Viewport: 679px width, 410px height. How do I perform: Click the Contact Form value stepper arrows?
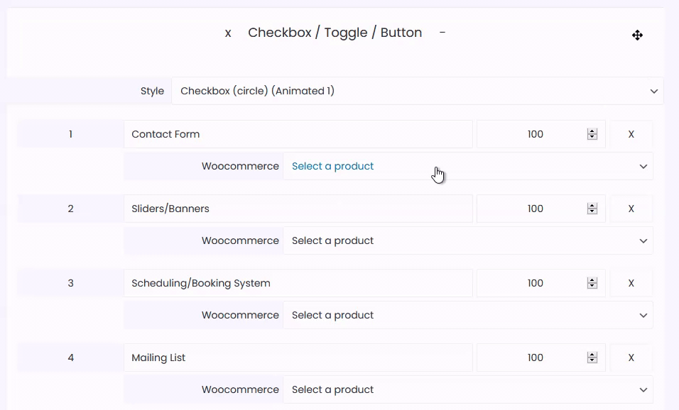click(592, 134)
